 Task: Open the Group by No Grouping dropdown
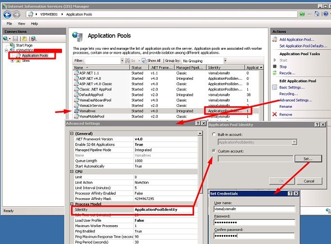[225, 61]
